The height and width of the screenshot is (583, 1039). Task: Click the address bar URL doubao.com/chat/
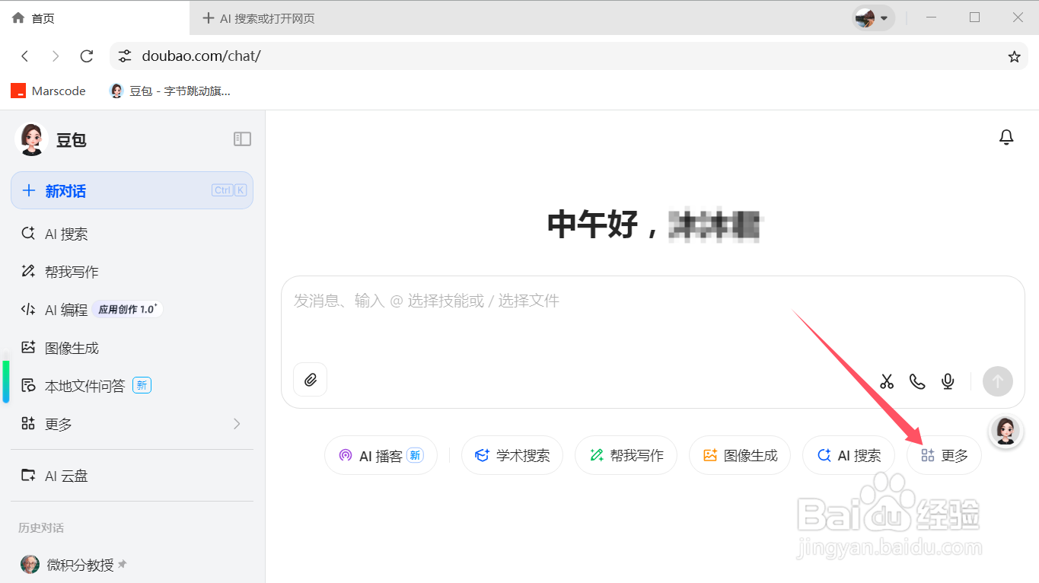(x=202, y=56)
